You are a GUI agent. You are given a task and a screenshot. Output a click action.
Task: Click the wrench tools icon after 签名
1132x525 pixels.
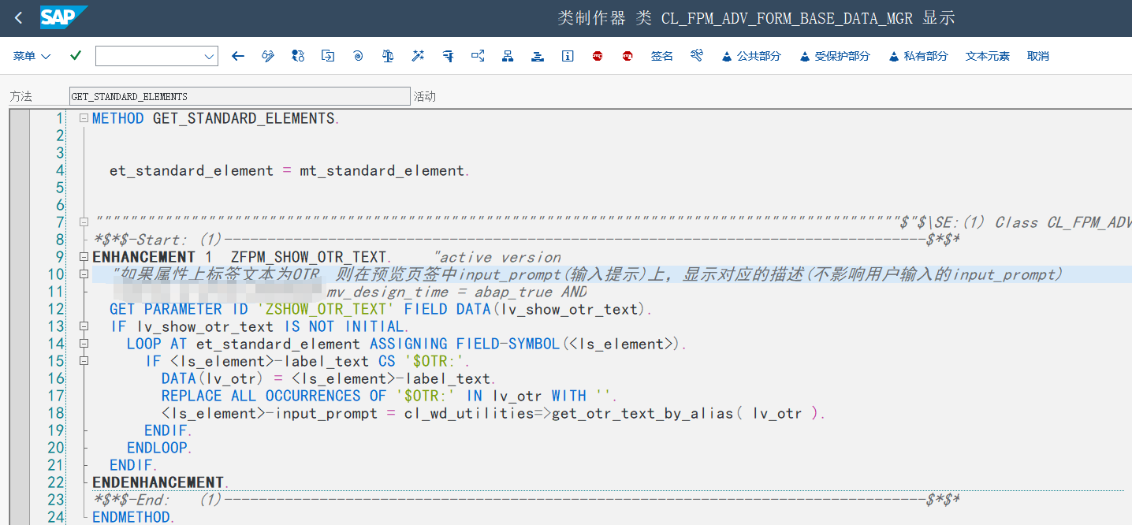coord(696,56)
